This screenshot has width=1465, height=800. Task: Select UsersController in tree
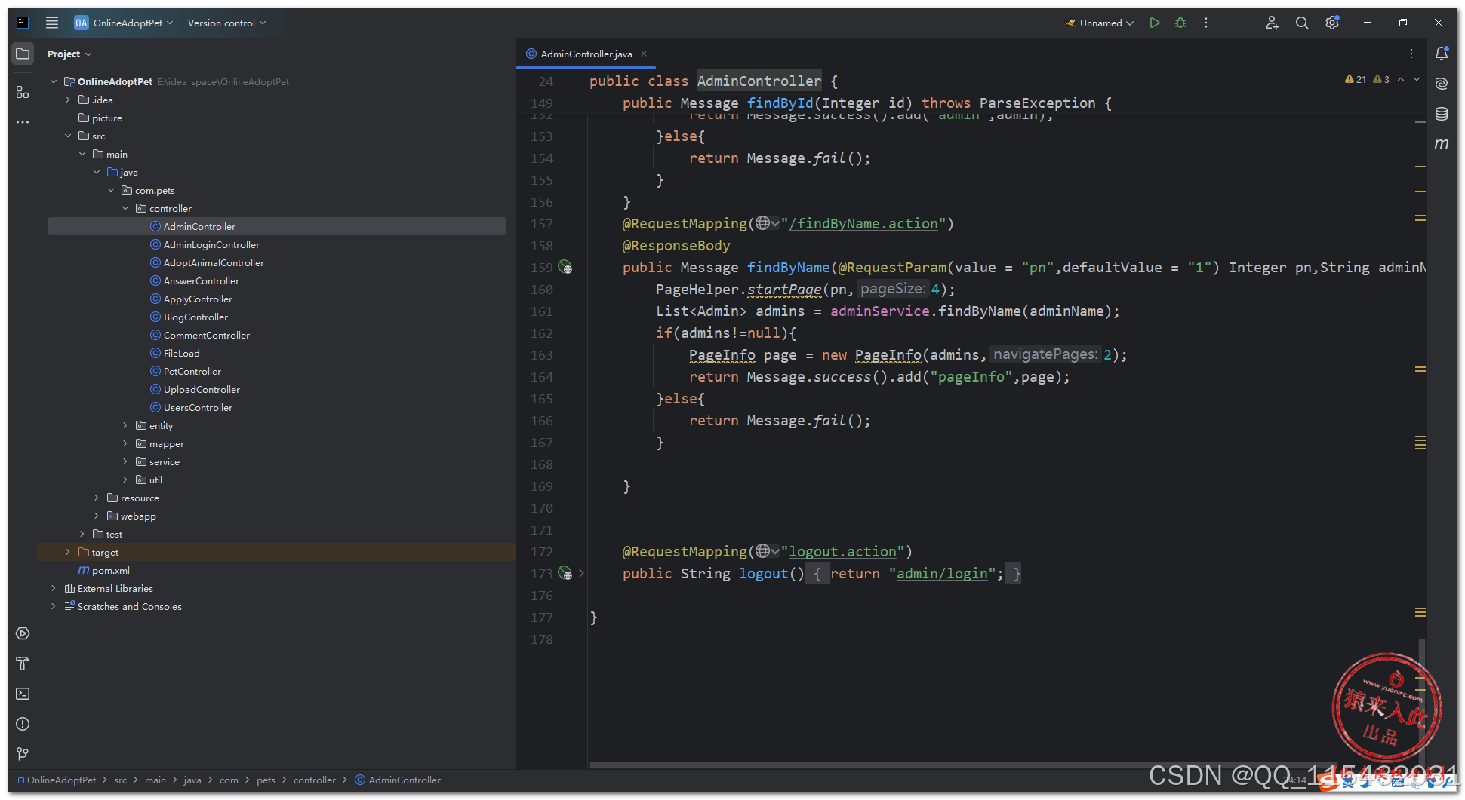[198, 407]
